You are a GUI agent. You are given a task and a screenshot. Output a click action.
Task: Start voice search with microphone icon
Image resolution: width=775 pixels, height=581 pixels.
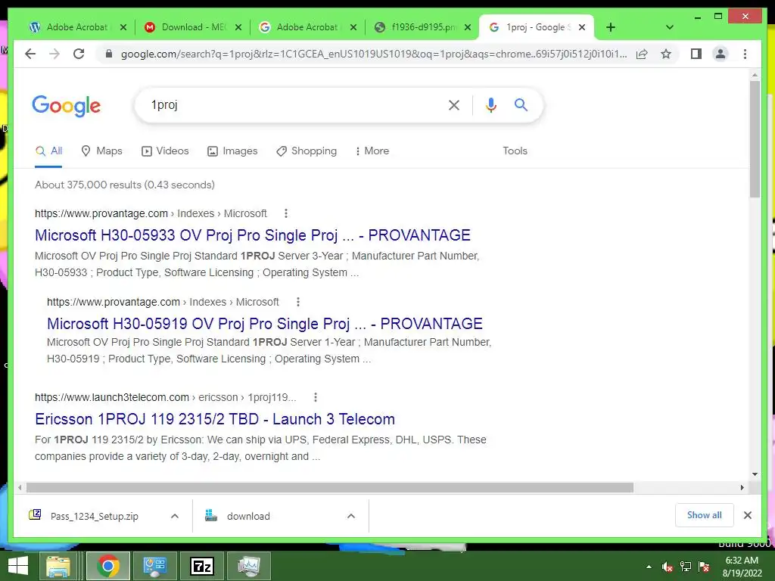[x=490, y=104]
